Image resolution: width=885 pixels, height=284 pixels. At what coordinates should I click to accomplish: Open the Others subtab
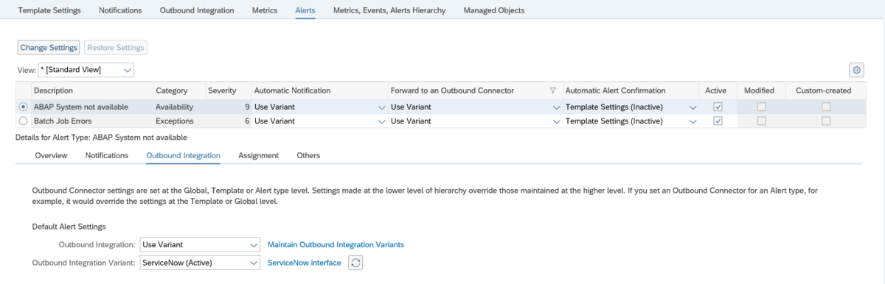point(308,155)
